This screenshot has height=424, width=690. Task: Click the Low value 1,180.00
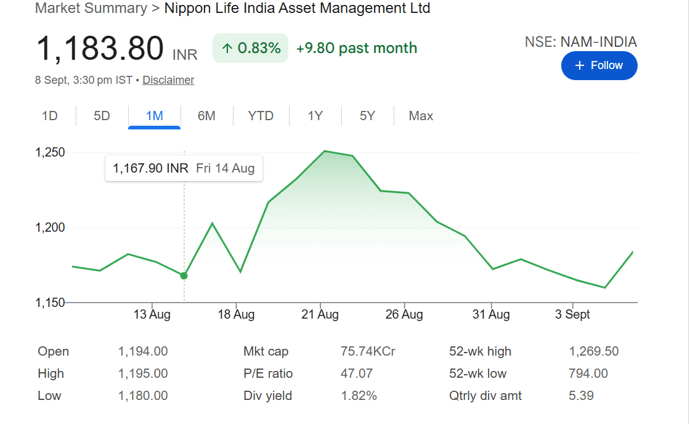click(142, 396)
